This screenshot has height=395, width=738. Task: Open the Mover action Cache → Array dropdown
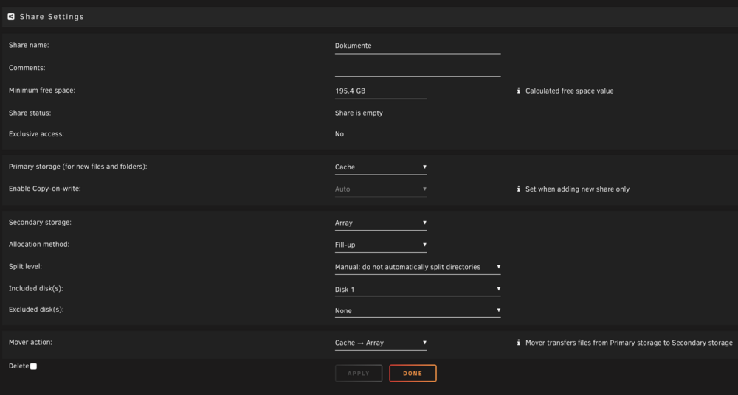click(x=381, y=343)
